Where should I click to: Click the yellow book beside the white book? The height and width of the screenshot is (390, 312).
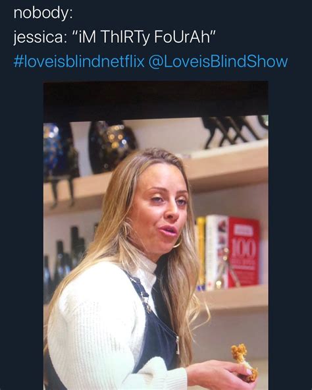pos(201,252)
